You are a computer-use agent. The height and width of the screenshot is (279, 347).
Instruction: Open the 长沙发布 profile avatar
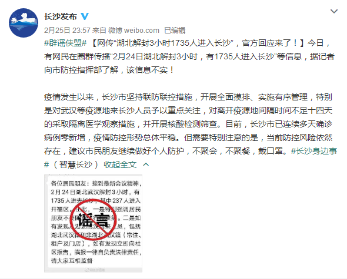24,23
